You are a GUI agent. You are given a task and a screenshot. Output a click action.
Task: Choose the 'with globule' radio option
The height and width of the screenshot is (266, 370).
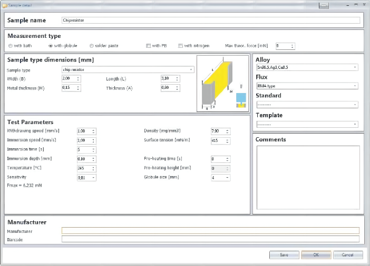[51, 46]
